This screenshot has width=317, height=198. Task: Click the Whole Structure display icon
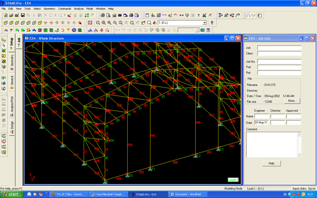[90, 23]
